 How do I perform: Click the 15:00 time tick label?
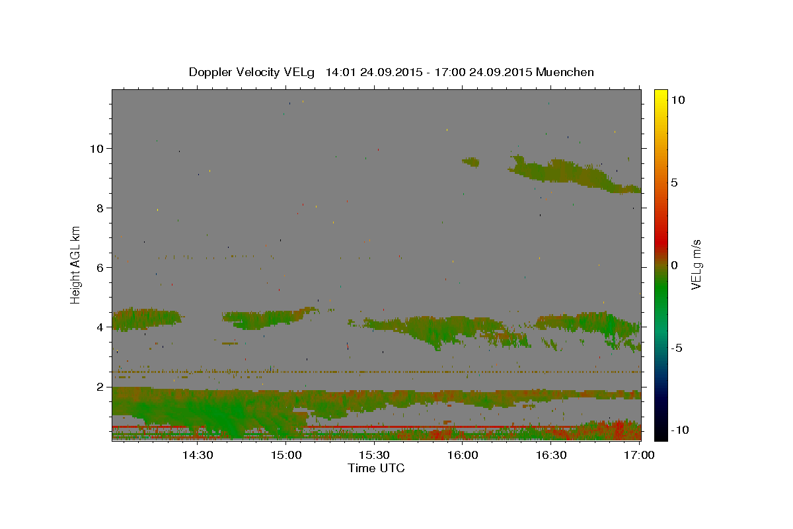[x=285, y=456]
